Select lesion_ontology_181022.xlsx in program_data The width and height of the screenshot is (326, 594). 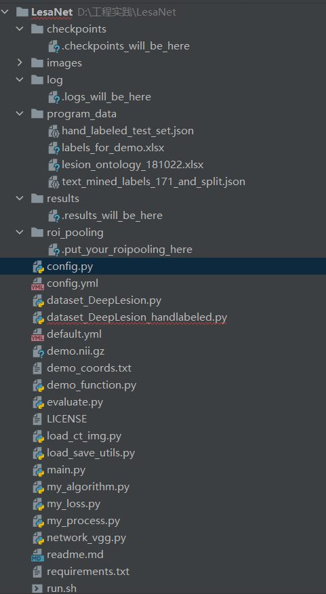(133, 165)
